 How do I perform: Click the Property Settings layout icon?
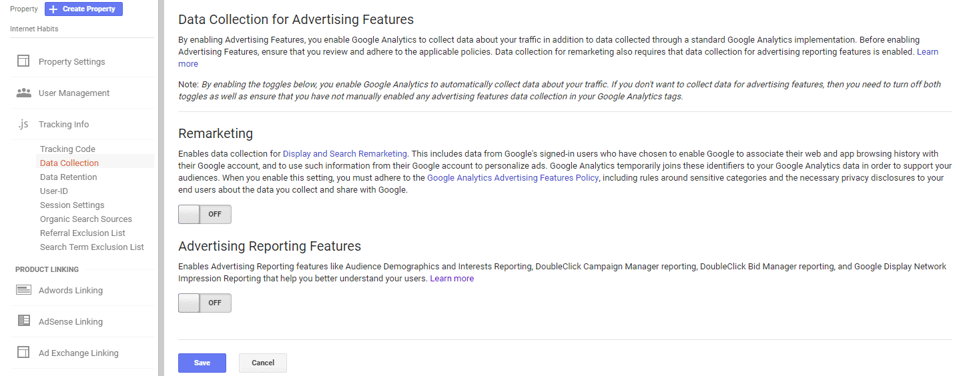pos(23,61)
